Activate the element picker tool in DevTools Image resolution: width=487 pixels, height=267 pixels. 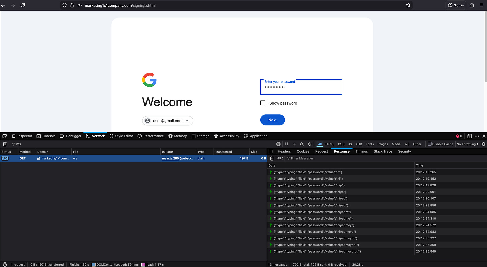tap(5, 136)
